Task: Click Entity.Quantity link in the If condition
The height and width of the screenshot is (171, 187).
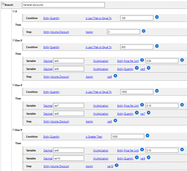Action: 51,18
